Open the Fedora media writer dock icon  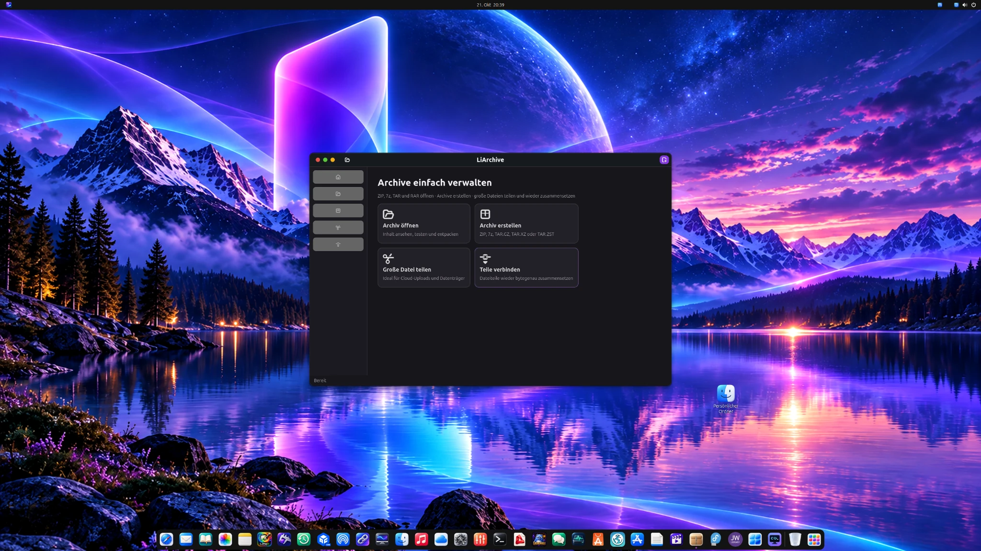[x=716, y=540]
